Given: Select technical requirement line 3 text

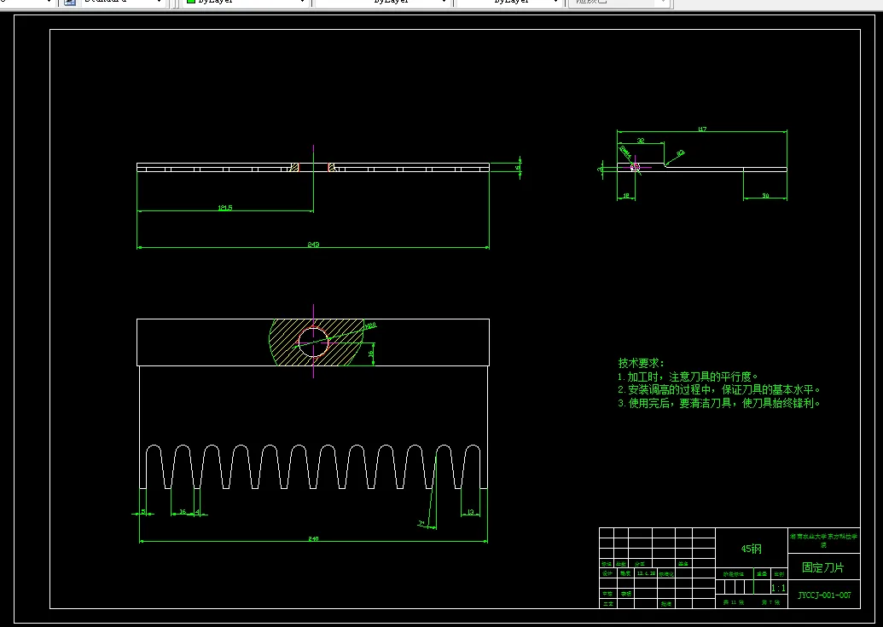Looking at the screenshot, I should 718,404.
